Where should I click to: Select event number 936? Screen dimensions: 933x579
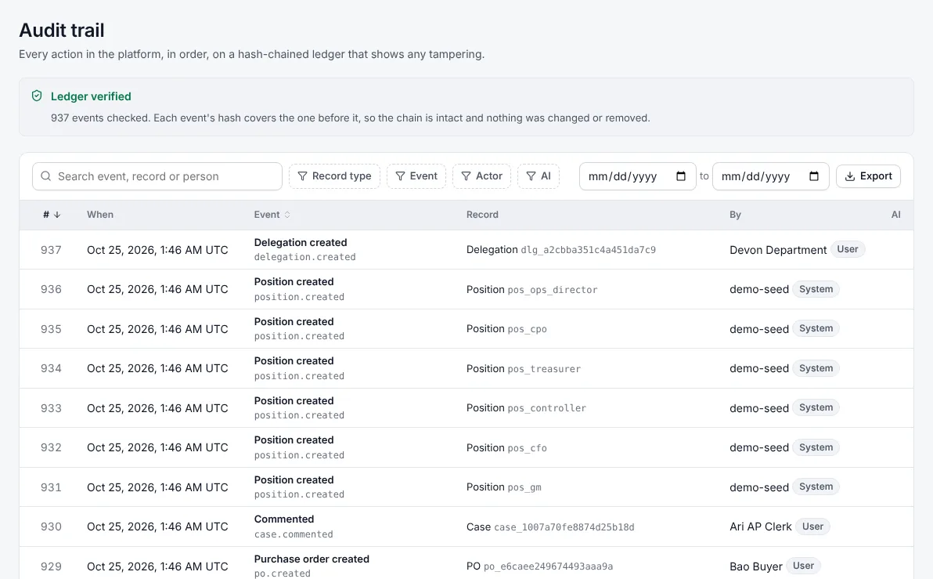[x=51, y=290]
